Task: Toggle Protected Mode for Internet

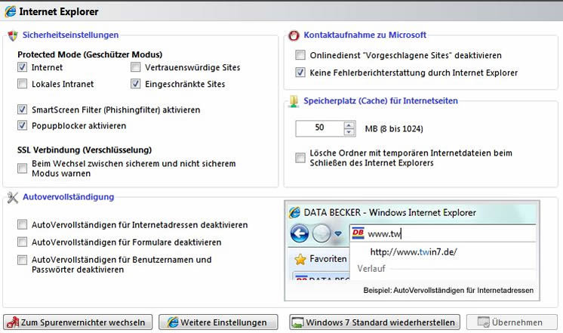Action: [x=22, y=67]
